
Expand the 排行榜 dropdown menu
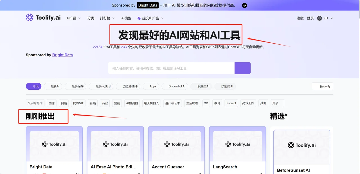pos(107,18)
